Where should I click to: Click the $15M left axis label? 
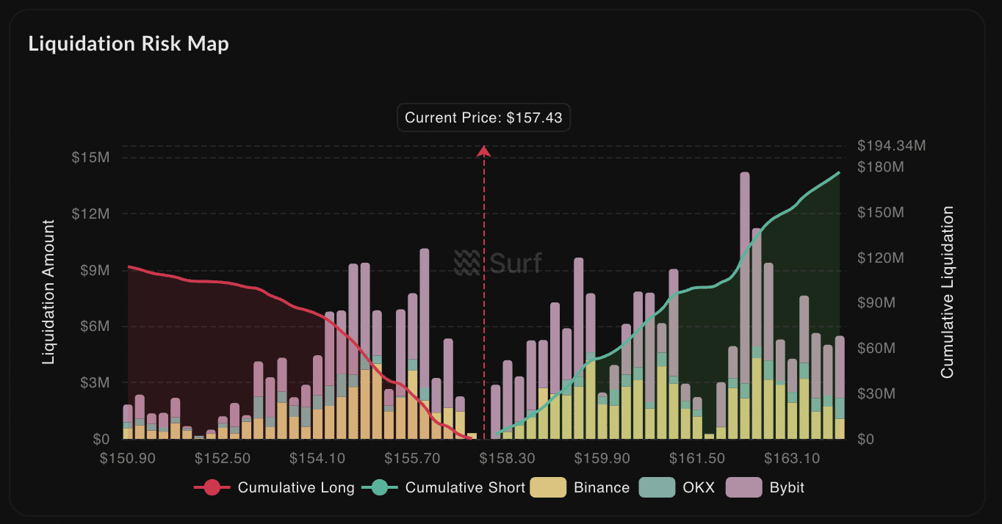(91, 158)
